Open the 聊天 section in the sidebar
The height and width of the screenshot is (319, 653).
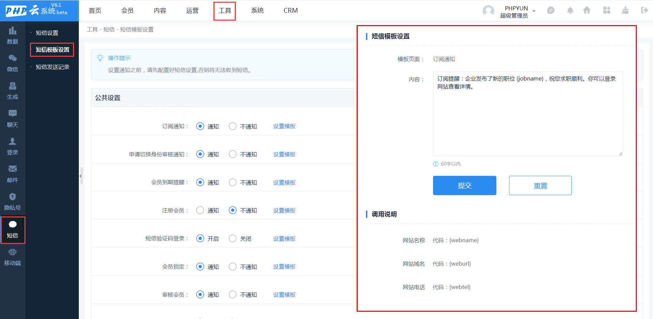[12, 119]
